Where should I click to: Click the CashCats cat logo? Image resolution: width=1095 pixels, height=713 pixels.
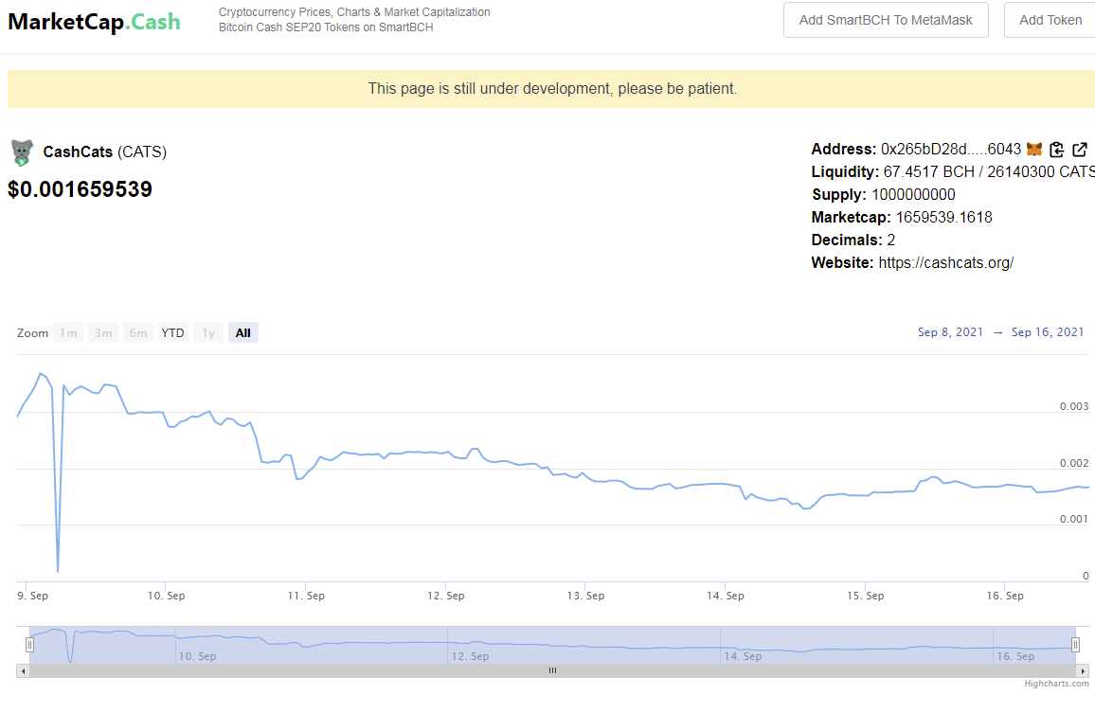point(23,152)
